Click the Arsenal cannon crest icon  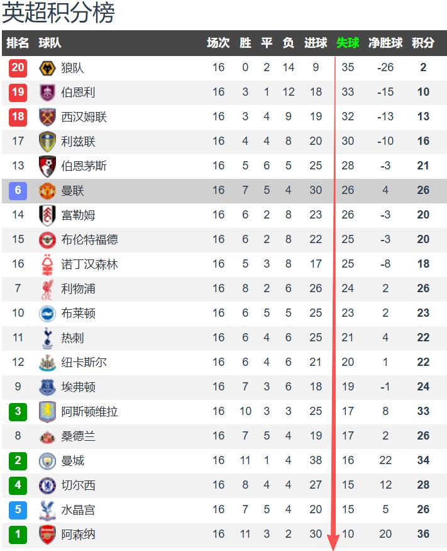tap(47, 535)
